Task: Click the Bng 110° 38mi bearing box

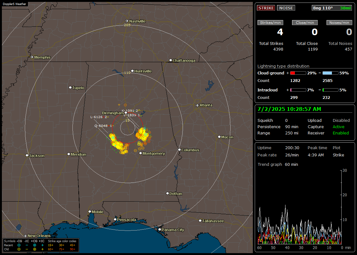Action: [332, 8]
